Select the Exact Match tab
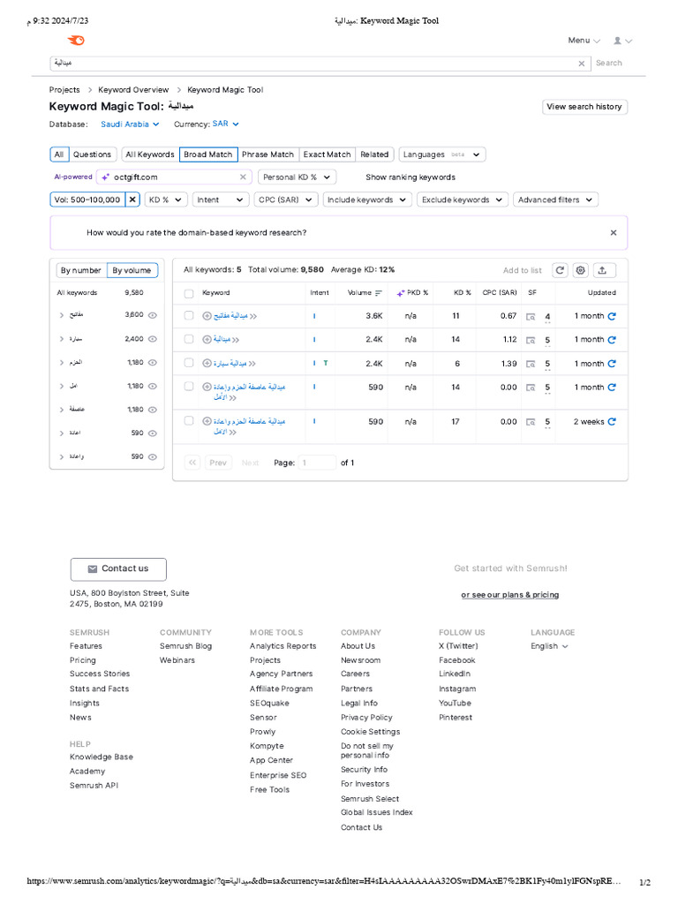The image size is (678, 904). tap(327, 154)
